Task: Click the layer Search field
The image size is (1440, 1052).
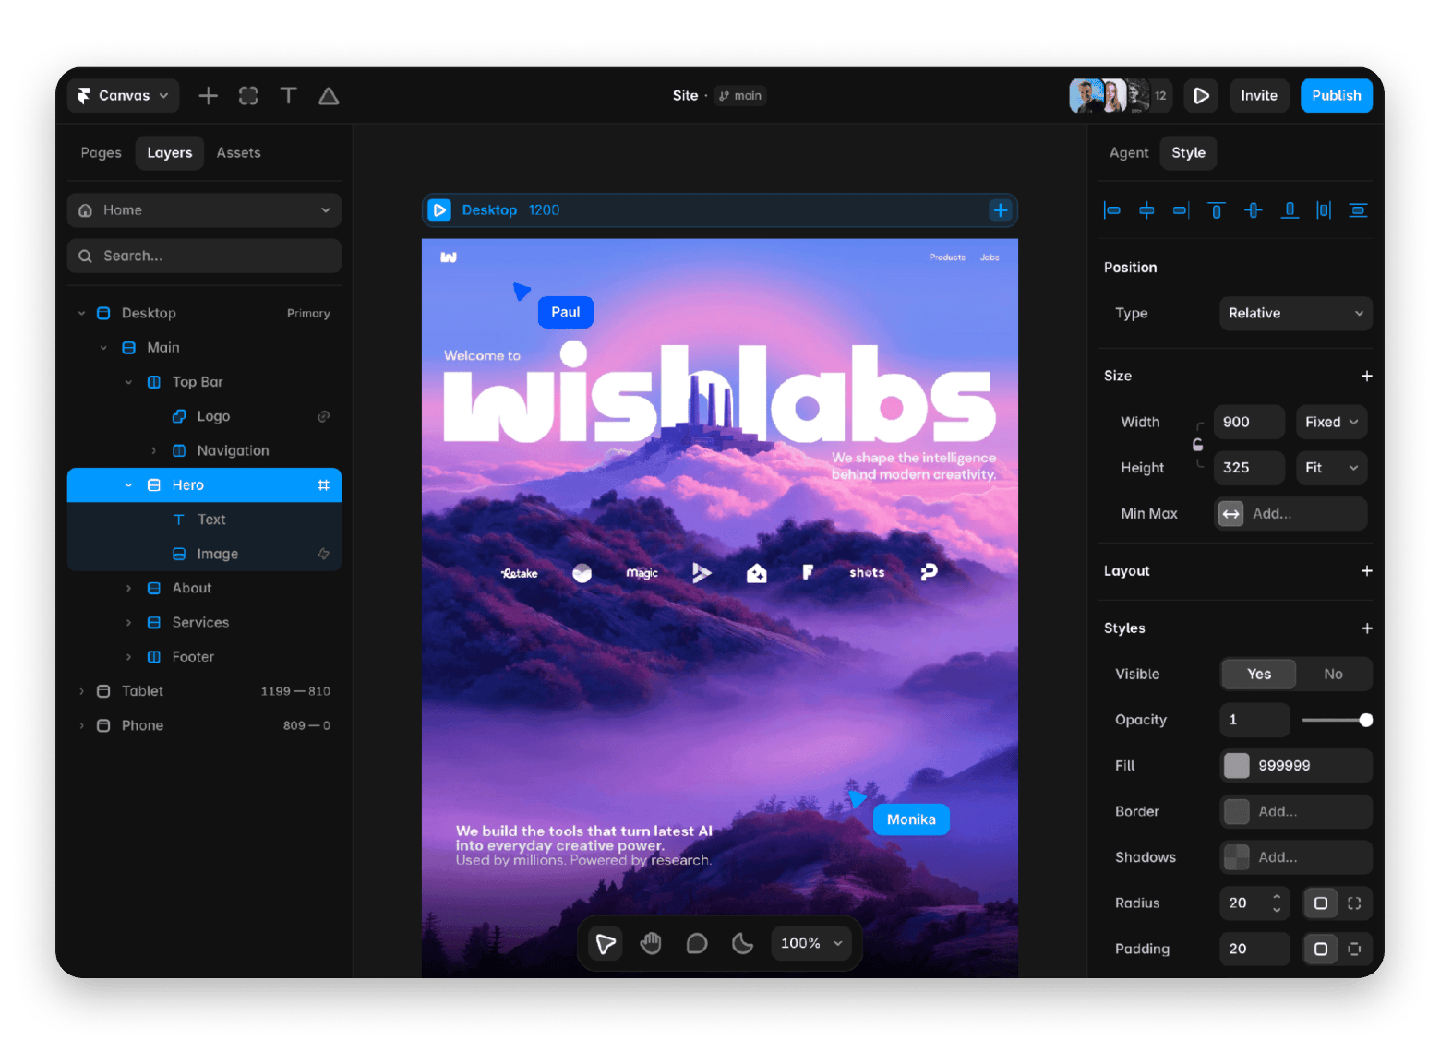Action: 204,257
